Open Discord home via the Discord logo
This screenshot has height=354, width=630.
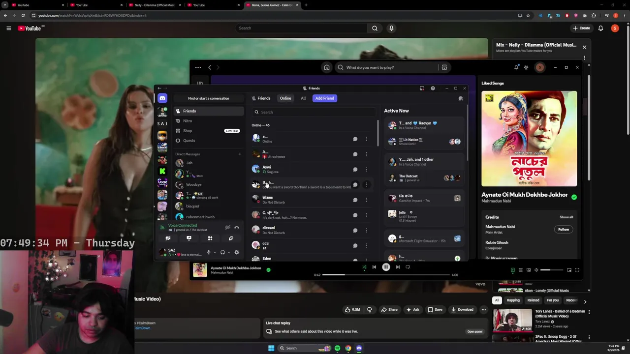pos(162,98)
